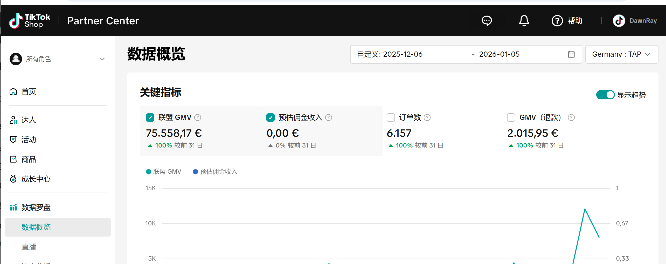Click the start date 2025-12-06 field
666x264 pixels.
tap(403, 54)
